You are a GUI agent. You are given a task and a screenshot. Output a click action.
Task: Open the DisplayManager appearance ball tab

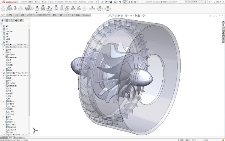tap(21, 20)
